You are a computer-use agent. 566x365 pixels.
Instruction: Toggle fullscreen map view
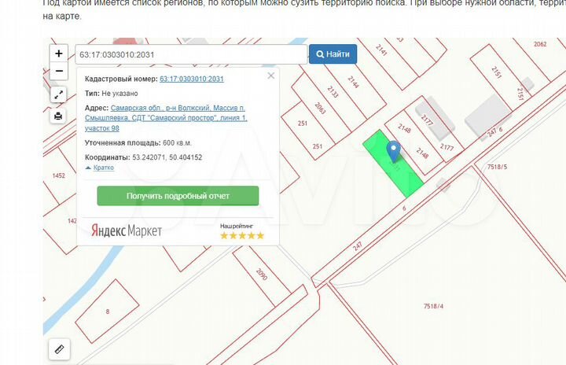[x=58, y=95]
